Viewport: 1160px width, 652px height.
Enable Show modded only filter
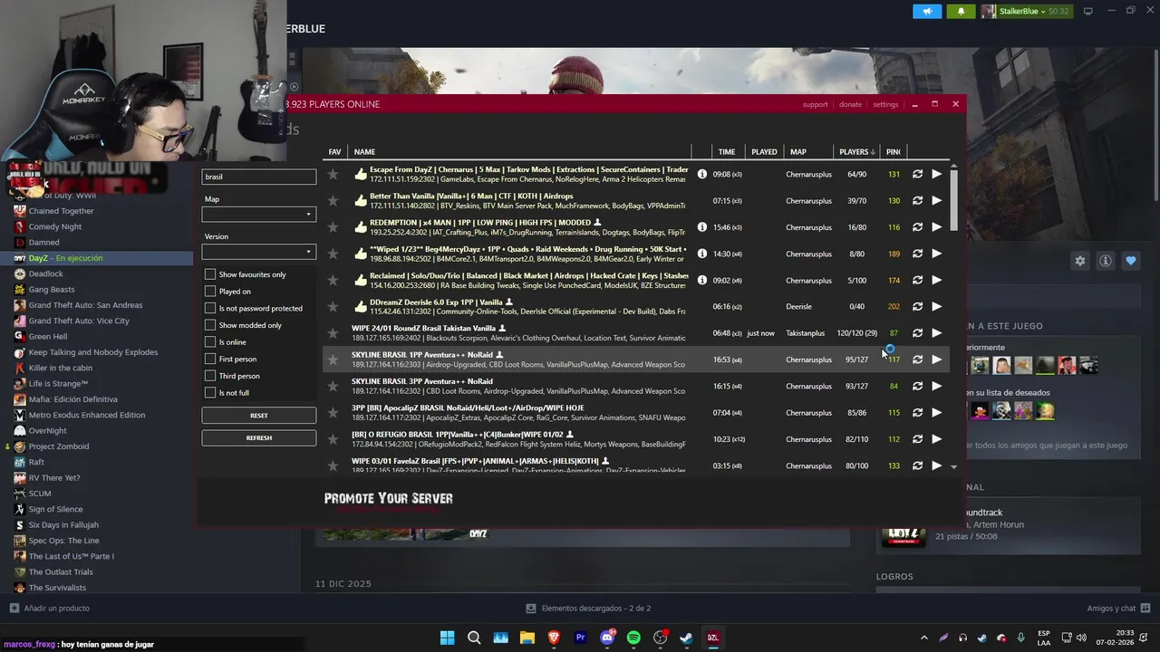coord(210,325)
